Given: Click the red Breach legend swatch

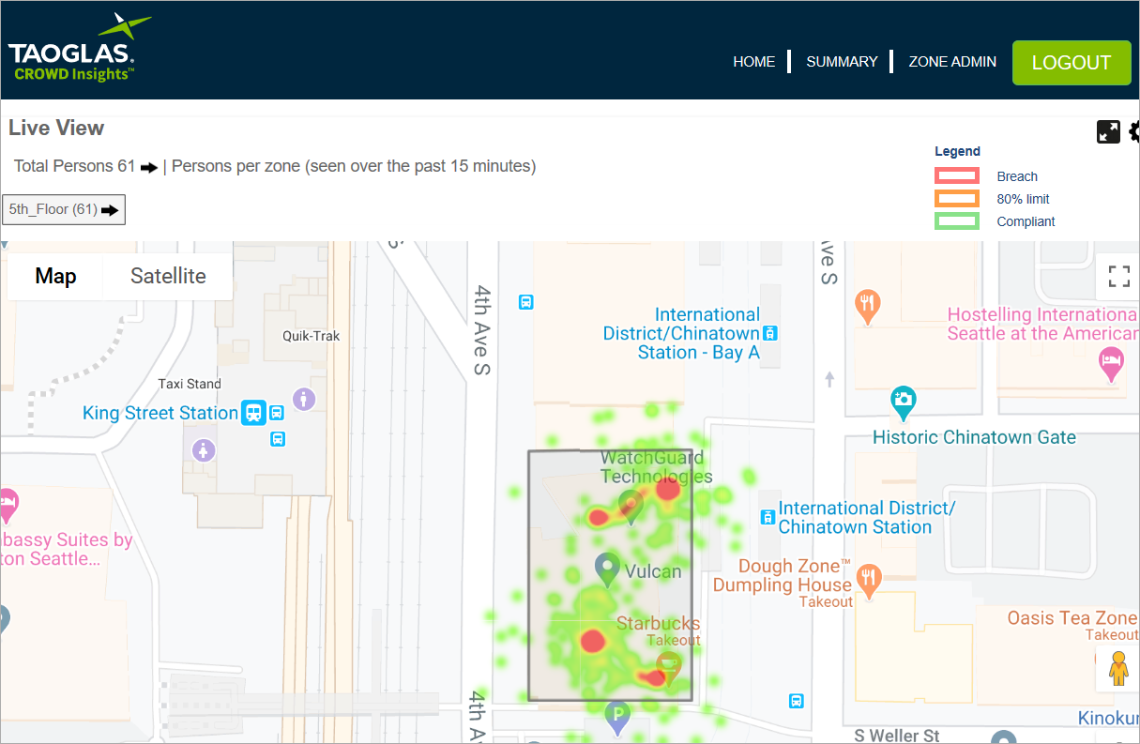Looking at the screenshot, I should 956,175.
